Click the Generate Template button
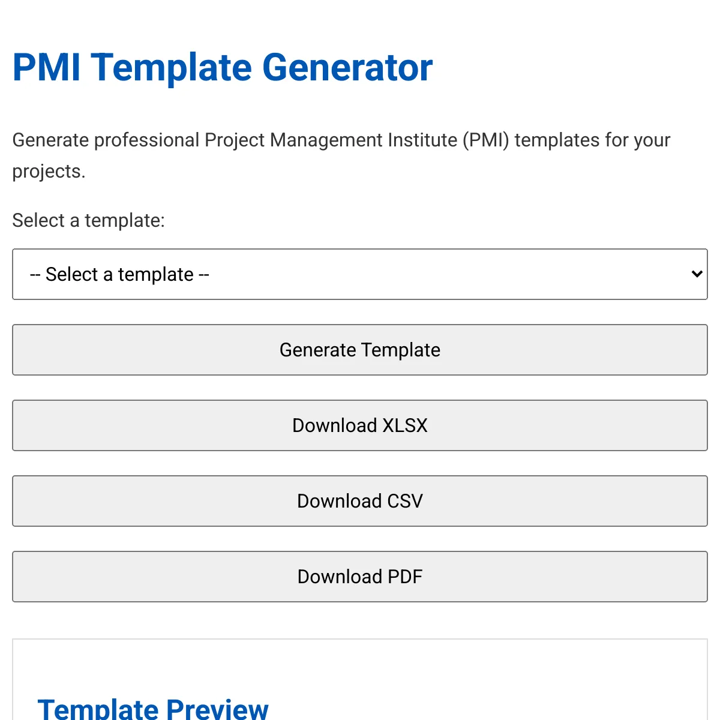 (360, 350)
